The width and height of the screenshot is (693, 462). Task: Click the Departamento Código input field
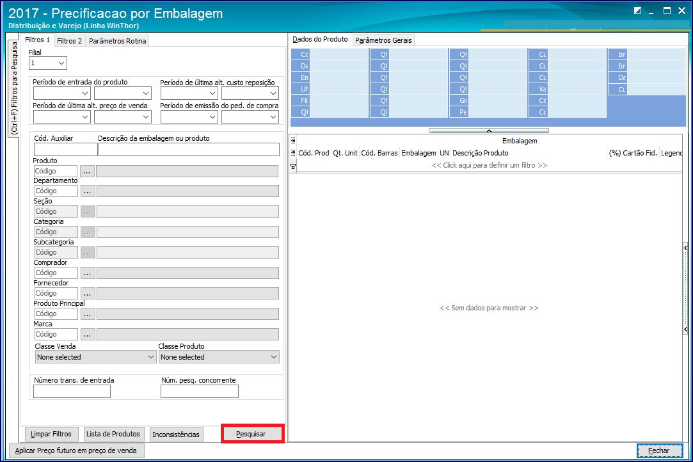[56, 191]
